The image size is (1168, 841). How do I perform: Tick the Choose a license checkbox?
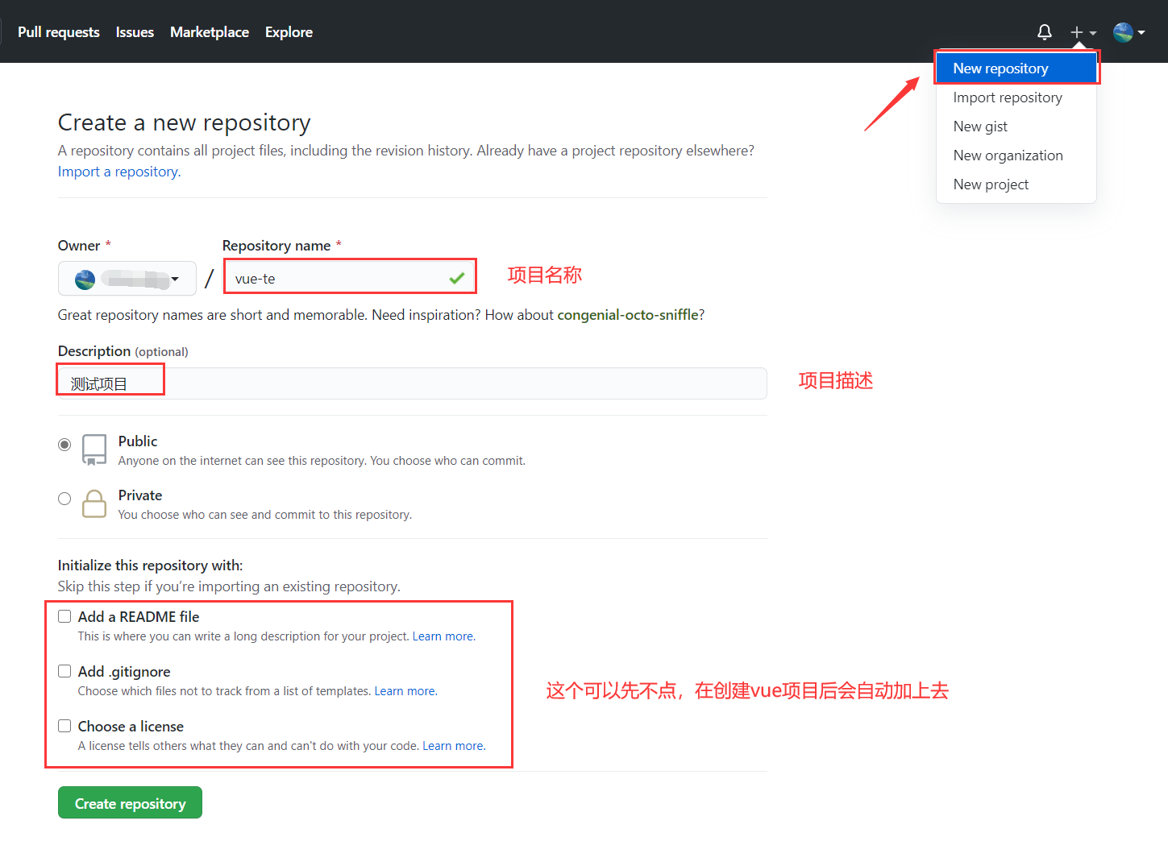pos(64,726)
